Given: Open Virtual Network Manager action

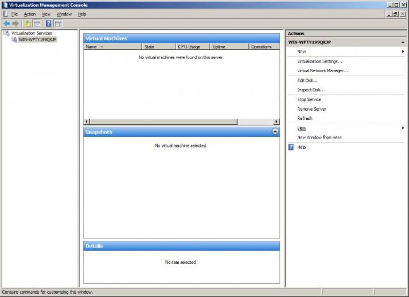Looking at the screenshot, I should pyautogui.click(x=323, y=70).
